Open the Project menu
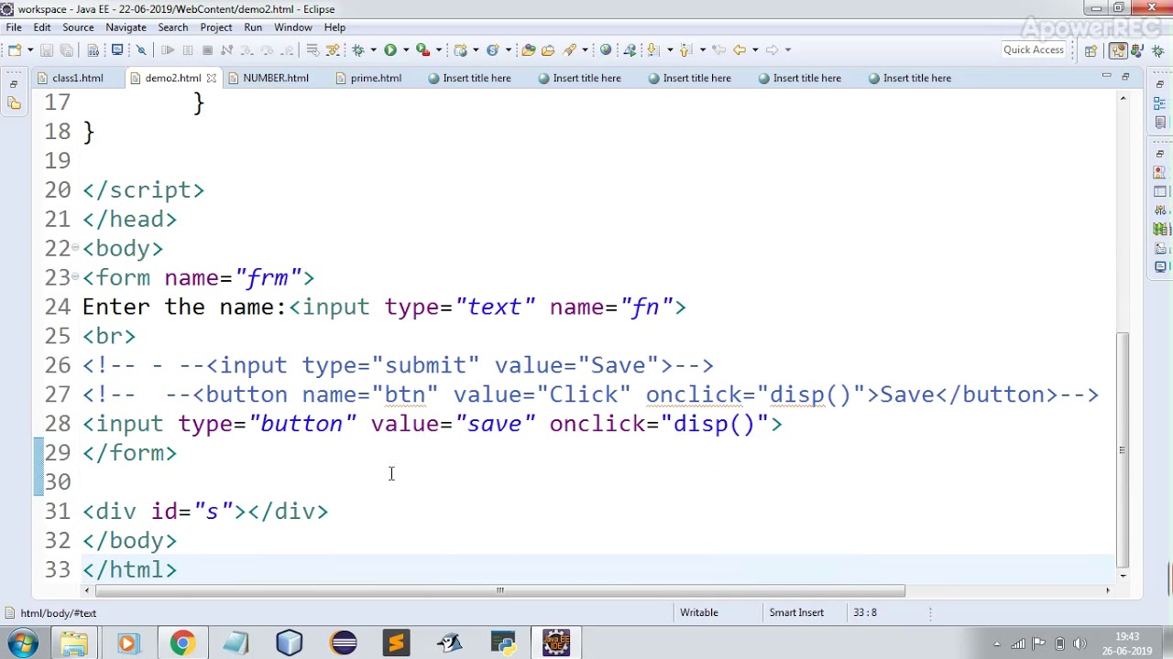Viewport: 1173px width, 659px height. click(216, 27)
